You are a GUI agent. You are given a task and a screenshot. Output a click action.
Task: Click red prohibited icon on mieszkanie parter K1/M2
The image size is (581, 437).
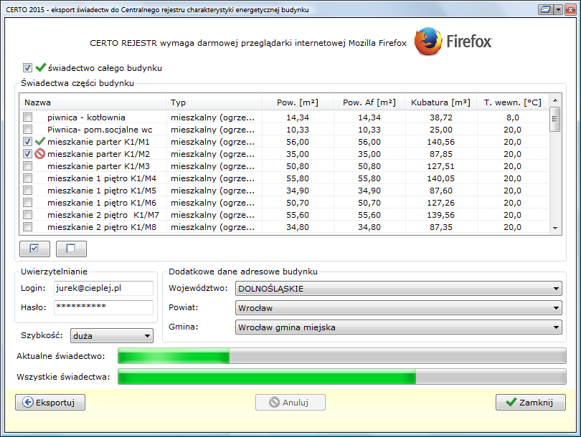coord(39,153)
